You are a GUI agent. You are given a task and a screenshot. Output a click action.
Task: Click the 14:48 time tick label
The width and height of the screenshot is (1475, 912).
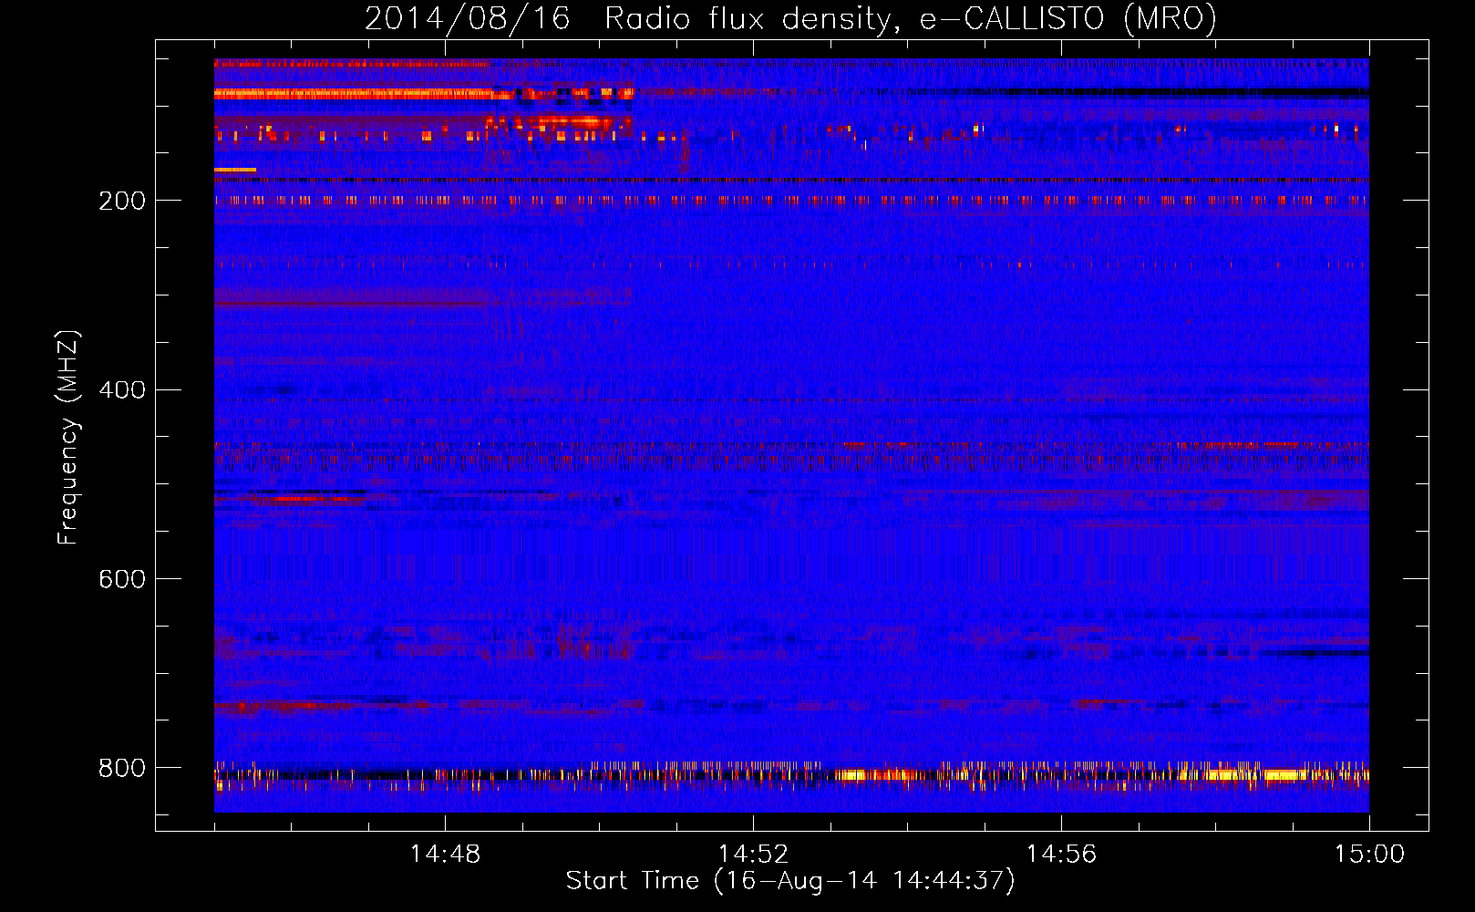point(445,855)
